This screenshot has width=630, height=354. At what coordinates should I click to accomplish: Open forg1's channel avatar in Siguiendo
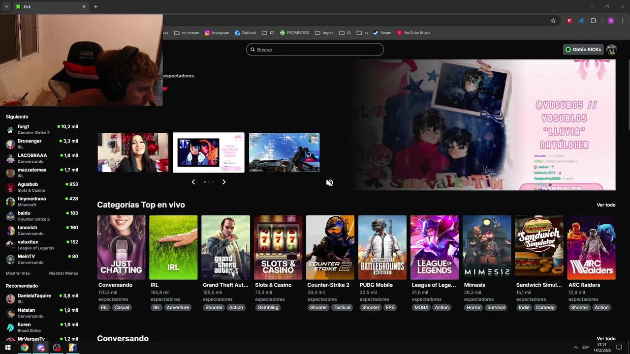[10, 130]
